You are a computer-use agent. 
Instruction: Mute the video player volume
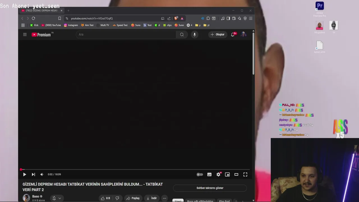tap(42, 175)
